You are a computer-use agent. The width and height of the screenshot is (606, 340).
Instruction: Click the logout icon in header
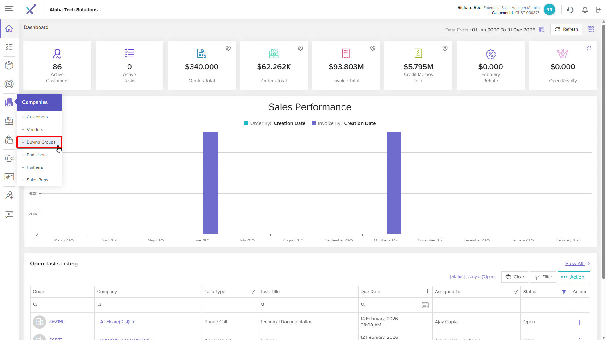pyautogui.click(x=598, y=10)
